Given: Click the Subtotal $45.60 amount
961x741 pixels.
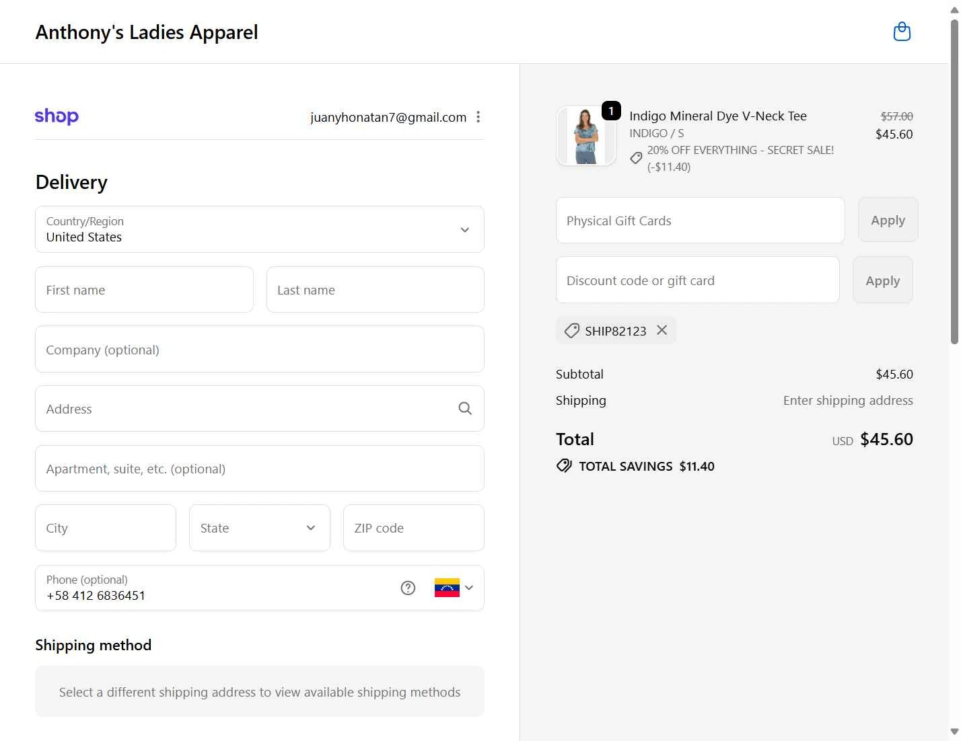Looking at the screenshot, I should [x=894, y=374].
